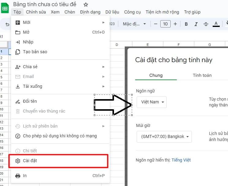Select column header E
Image resolution: width=228 pixels, height=186 pixels.
148,45
